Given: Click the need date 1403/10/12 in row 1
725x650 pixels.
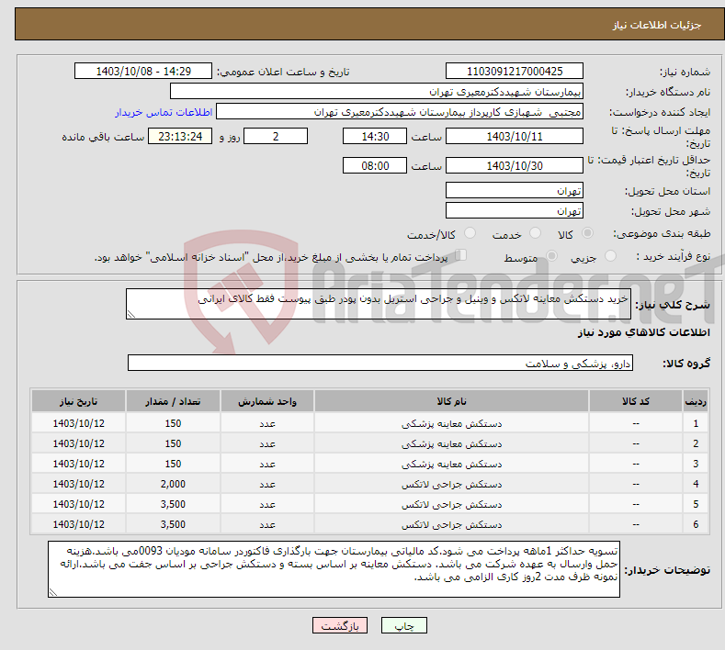Looking at the screenshot, I should click(79, 423).
